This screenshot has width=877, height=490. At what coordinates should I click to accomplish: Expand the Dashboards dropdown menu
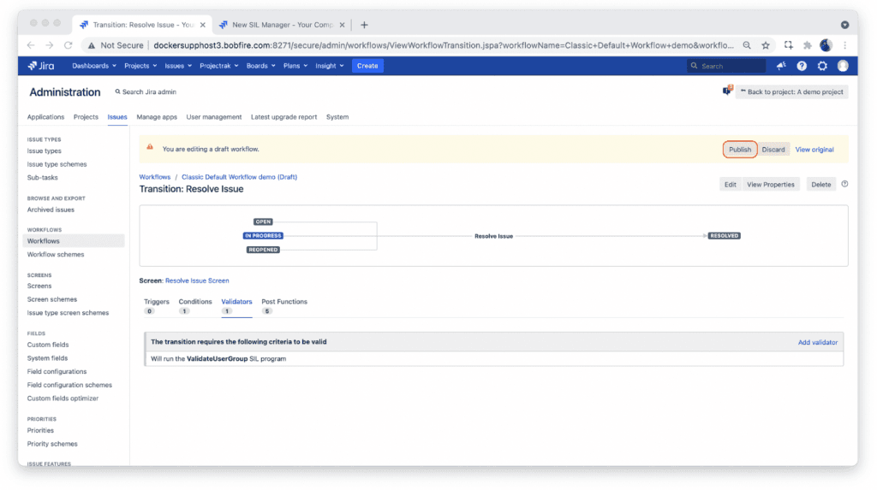click(x=94, y=66)
